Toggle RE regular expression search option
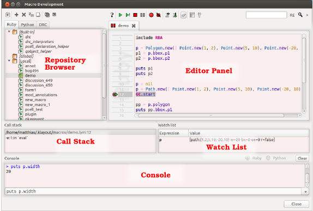The width and height of the screenshot is (313, 211). [x=292, y=15]
